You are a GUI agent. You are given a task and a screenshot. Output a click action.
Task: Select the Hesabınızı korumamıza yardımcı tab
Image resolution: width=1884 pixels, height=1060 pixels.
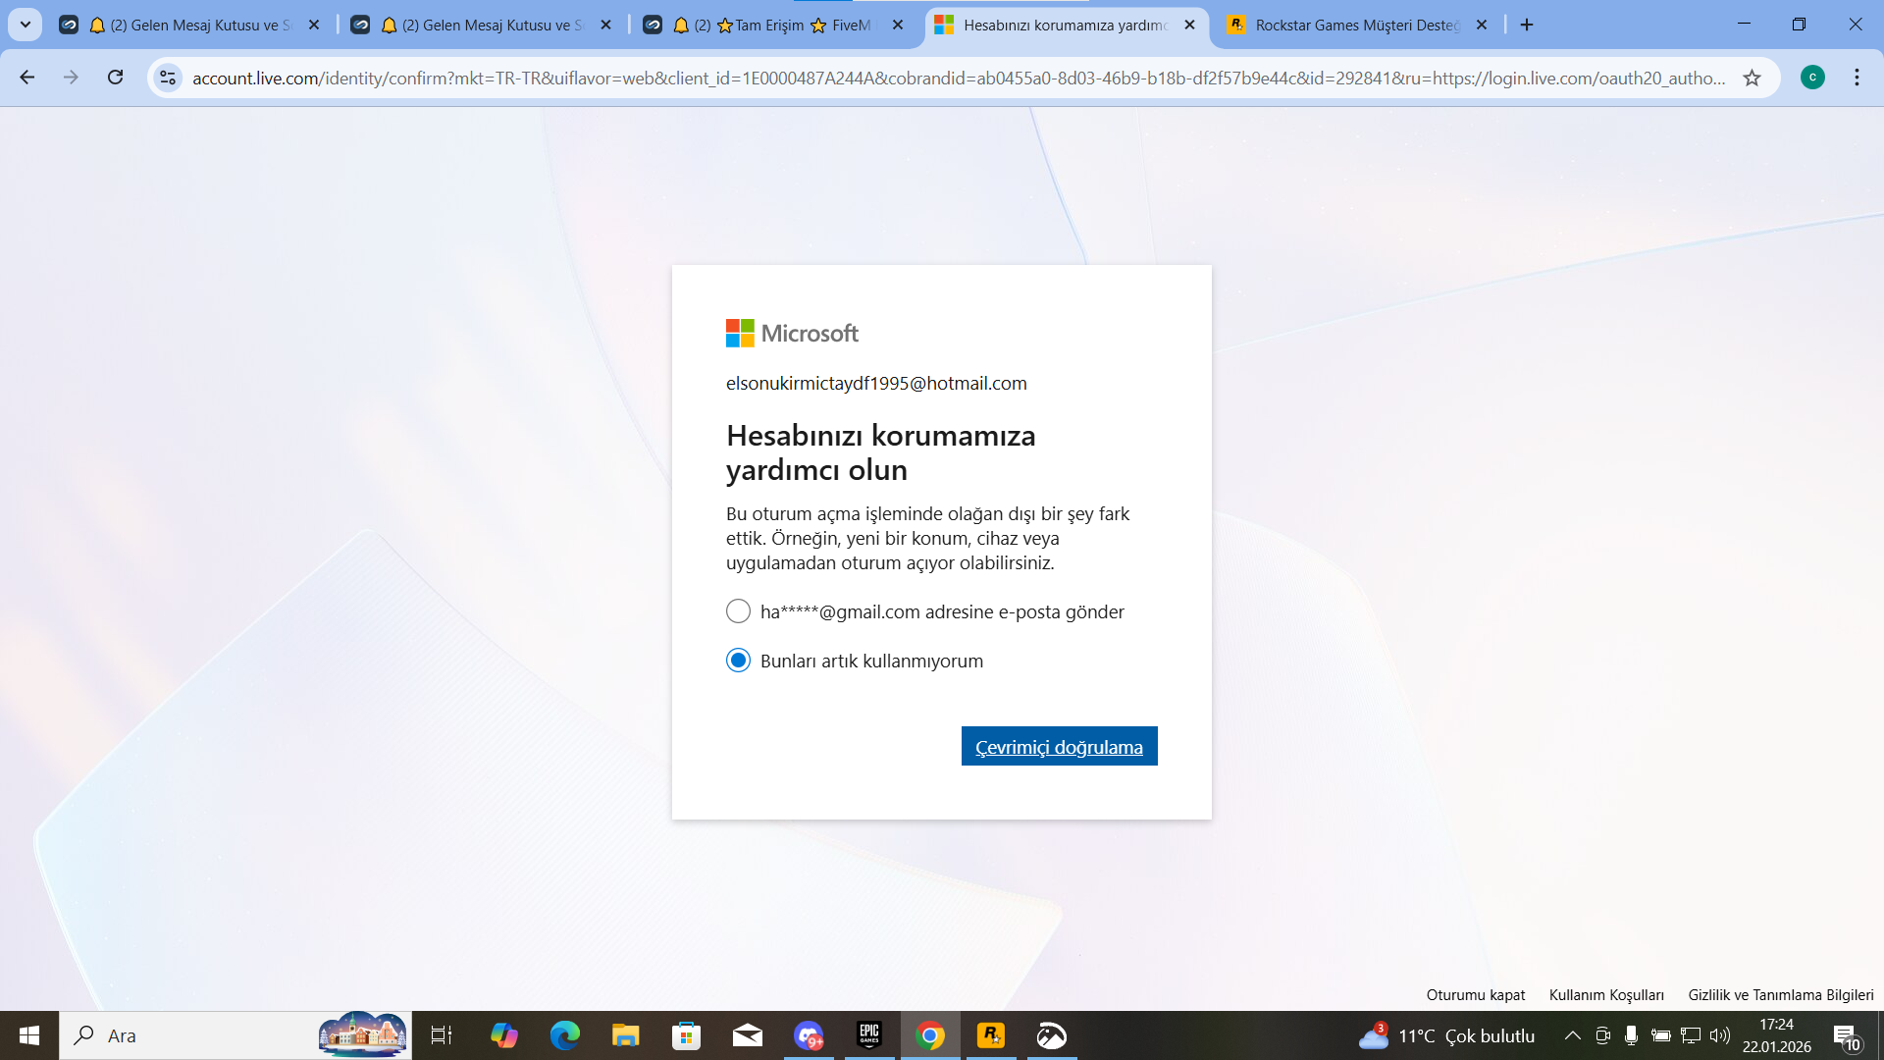(x=1068, y=26)
